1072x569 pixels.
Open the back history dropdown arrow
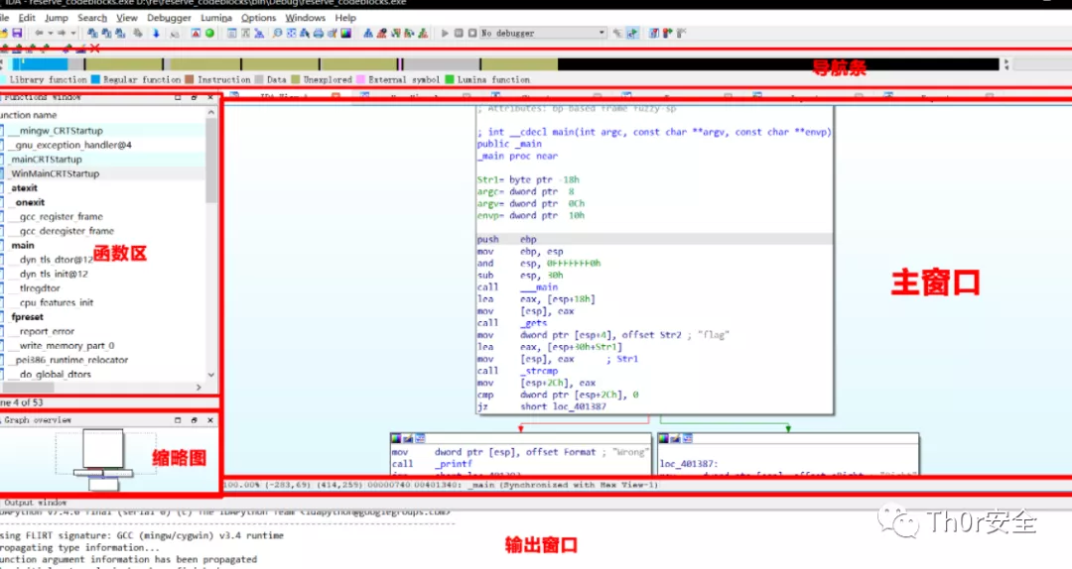coord(50,33)
